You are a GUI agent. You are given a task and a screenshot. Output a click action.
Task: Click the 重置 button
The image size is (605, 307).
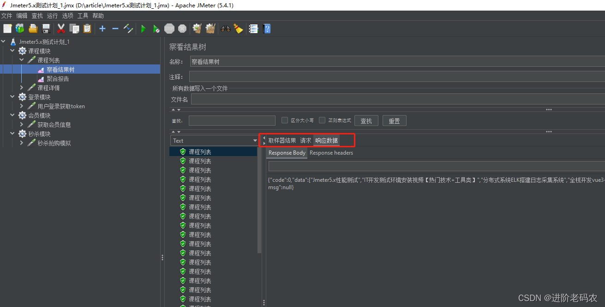394,120
